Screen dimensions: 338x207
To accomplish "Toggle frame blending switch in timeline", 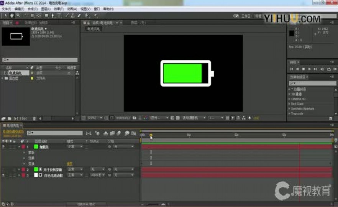I will pos(112,133).
